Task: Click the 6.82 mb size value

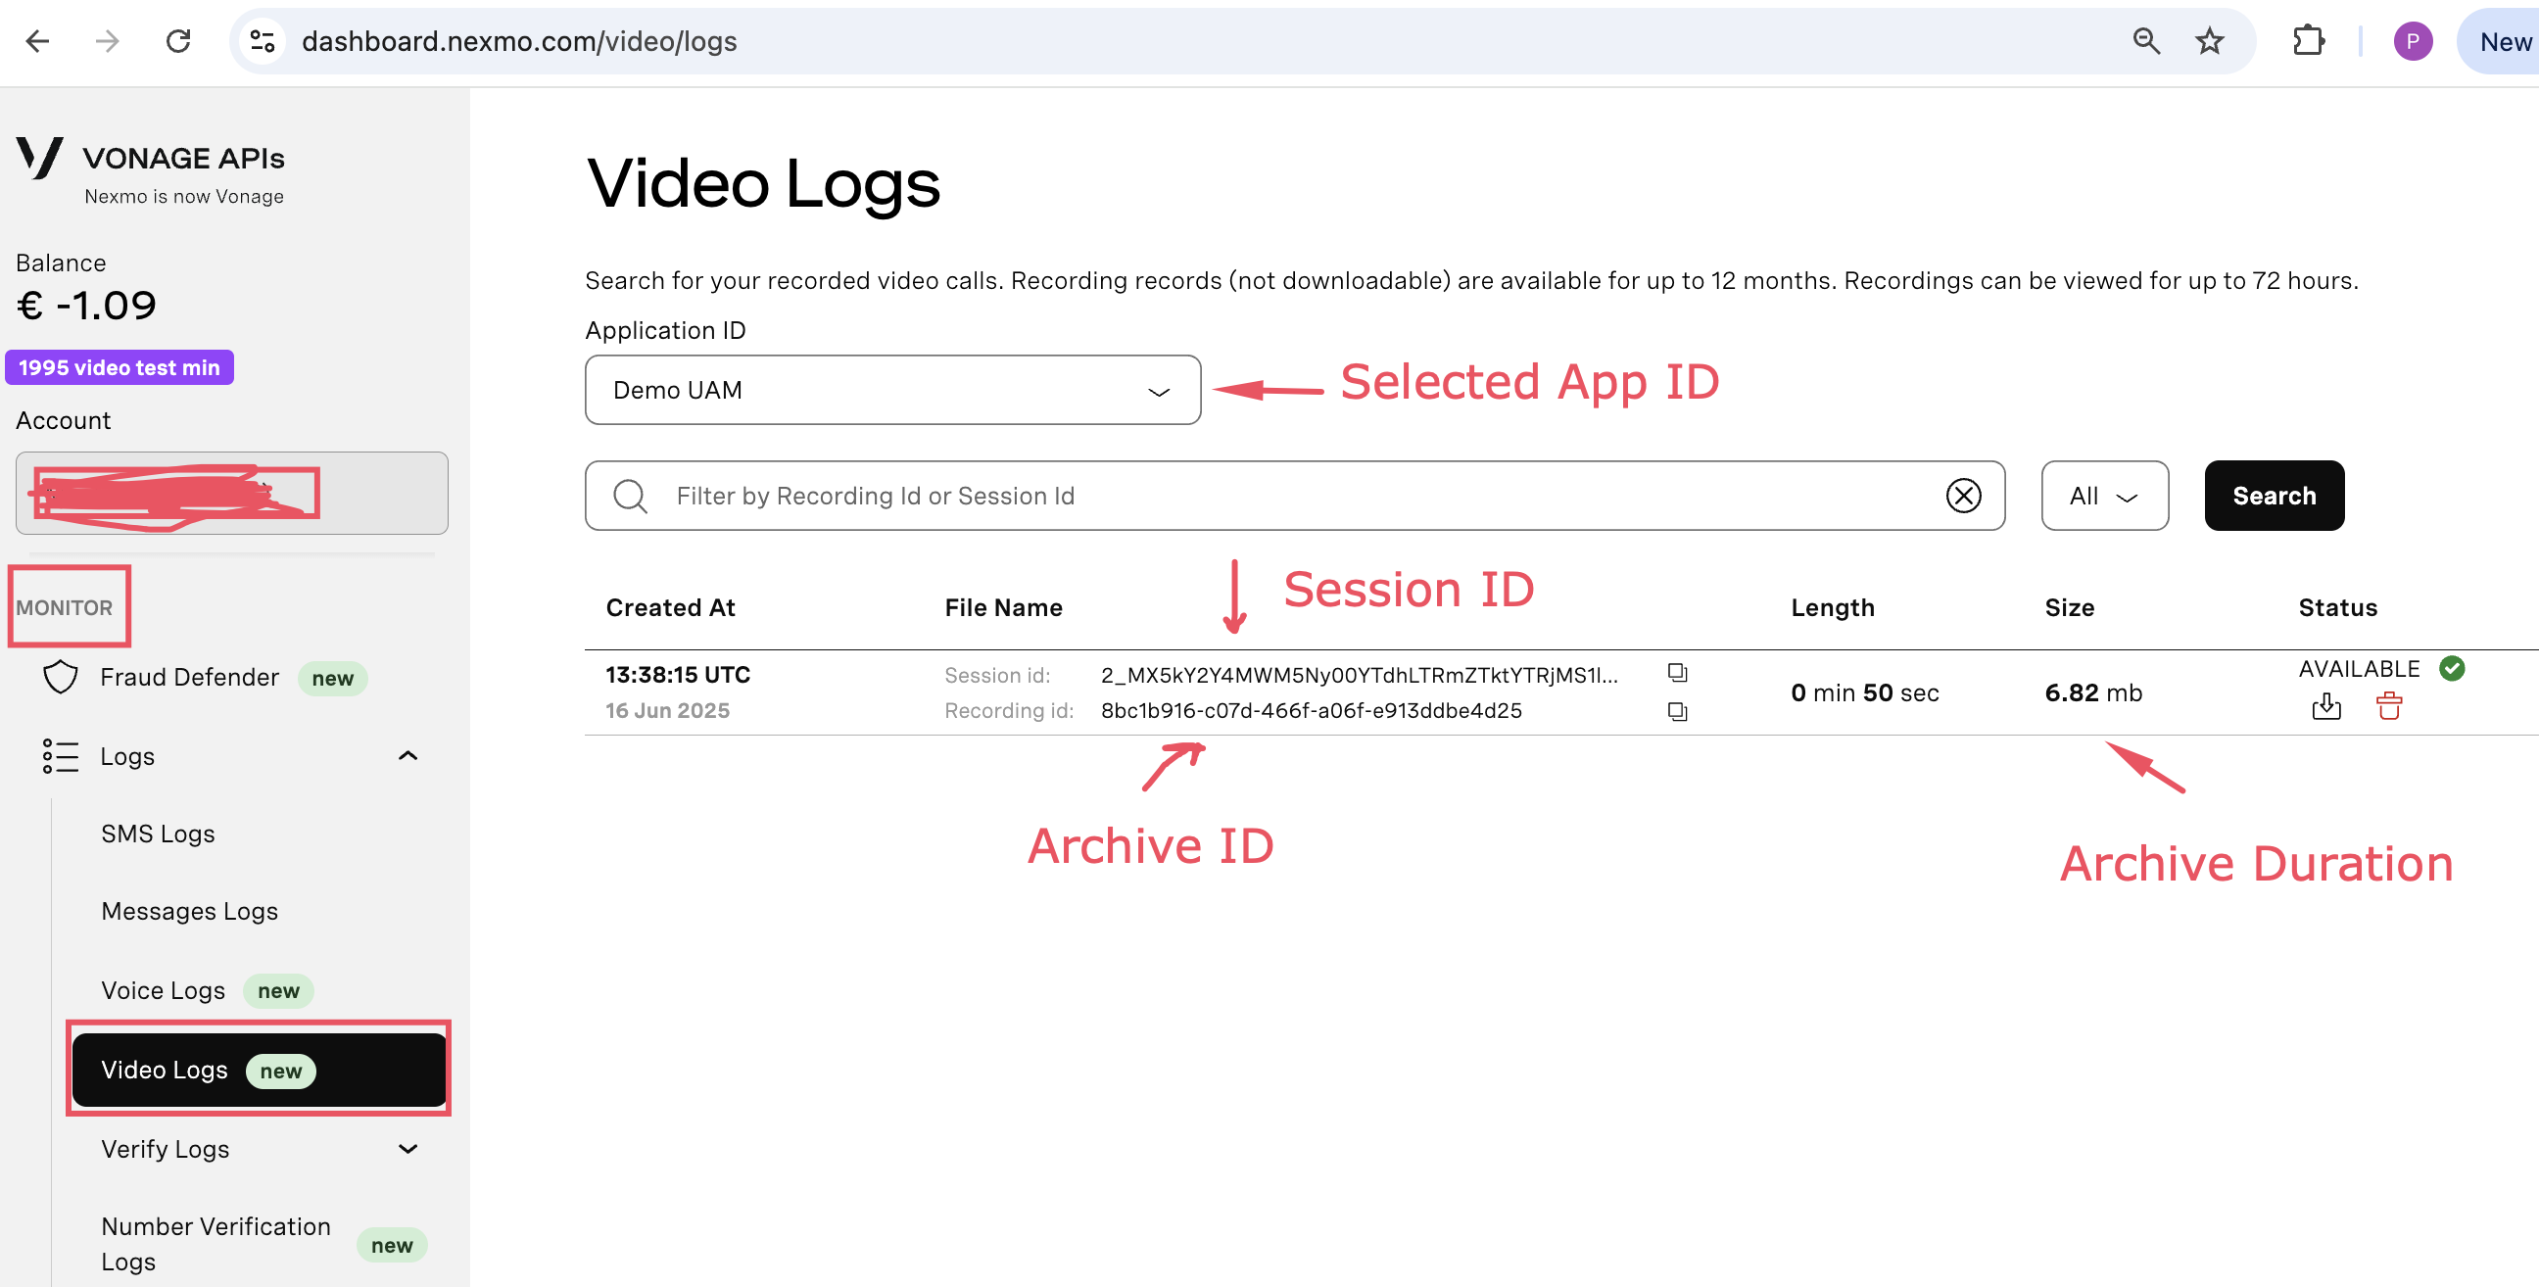Action: [2092, 692]
